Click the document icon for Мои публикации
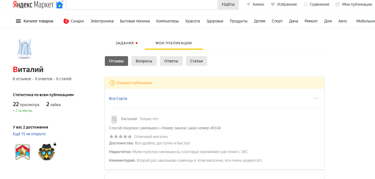The width and height of the screenshot is (375, 179). (337, 4)
